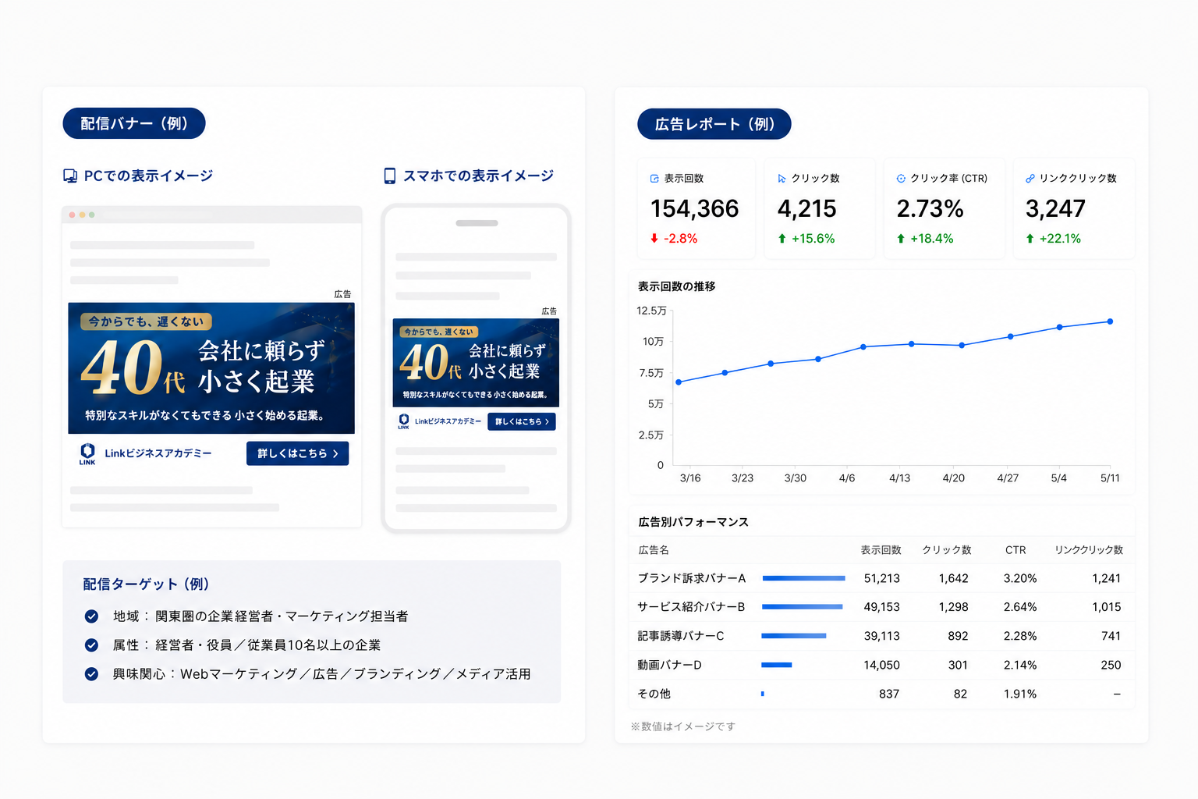
Task: Click the 2.73% CTR value
Action: [930, 209]
